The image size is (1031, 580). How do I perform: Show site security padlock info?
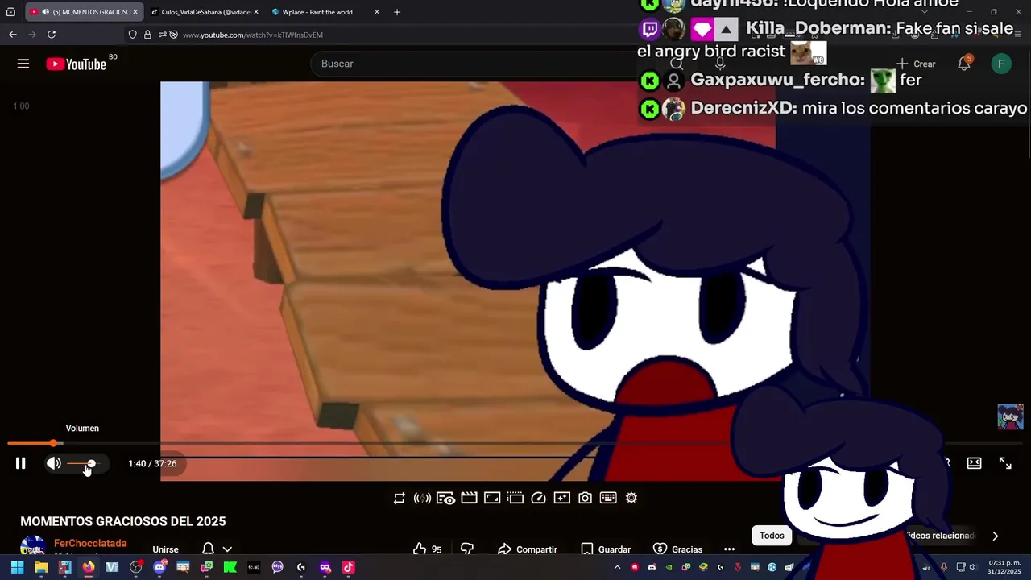pyautogui.click(x=147, y=35)
